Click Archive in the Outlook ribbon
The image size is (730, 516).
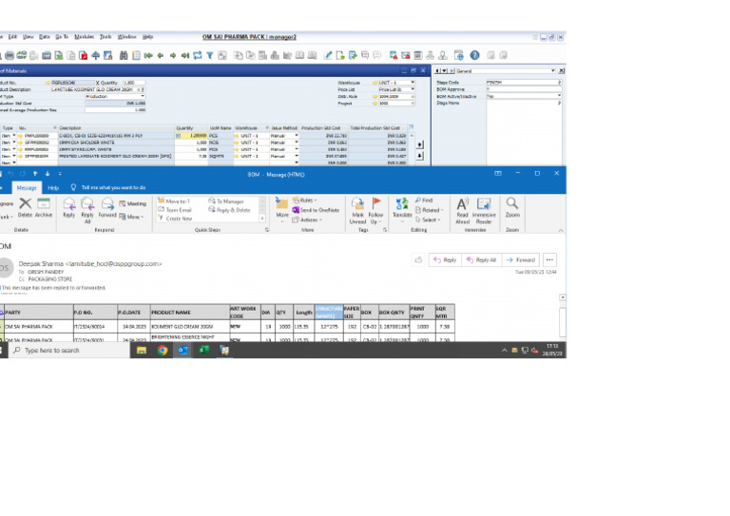[44, 207]
